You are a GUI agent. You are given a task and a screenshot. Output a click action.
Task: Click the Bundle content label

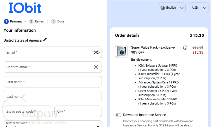pos(142,60)
